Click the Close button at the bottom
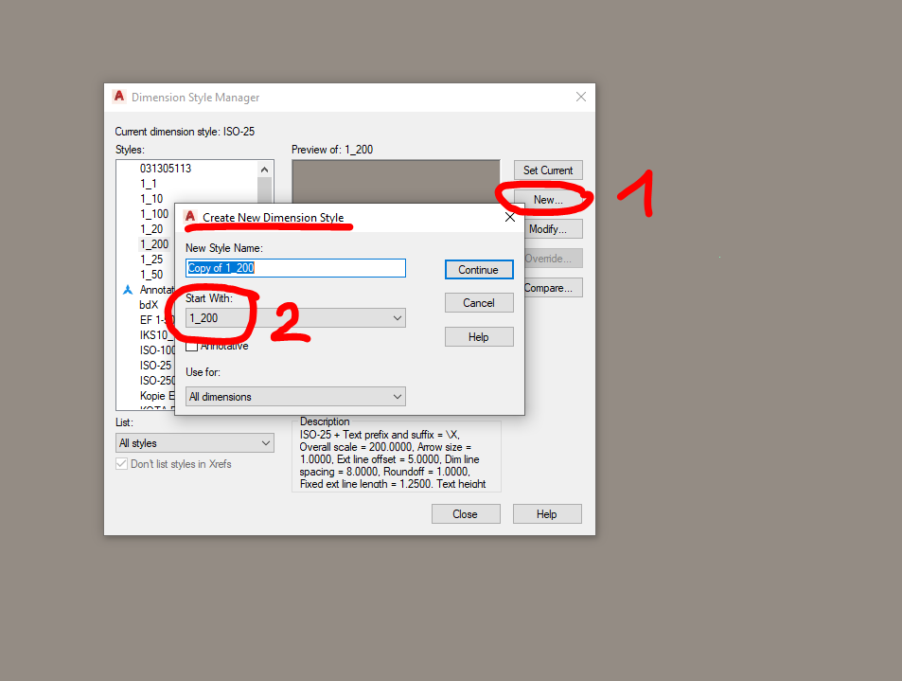Screen dimensions: 902x681 [466, 514]
